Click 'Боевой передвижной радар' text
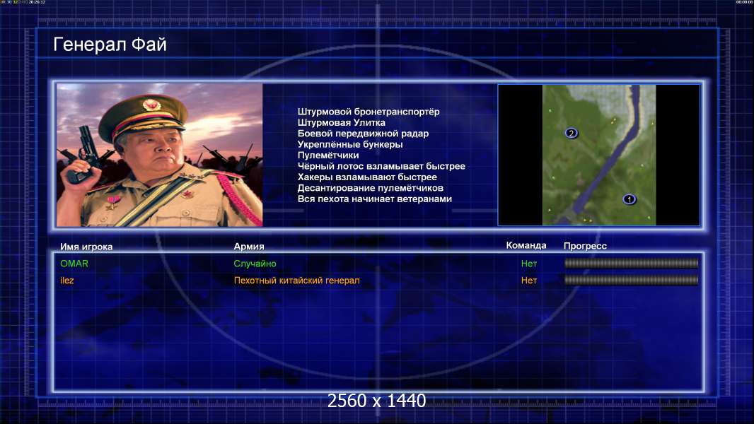Viewport: 754px width, 424px height. [x=363, y=134]
